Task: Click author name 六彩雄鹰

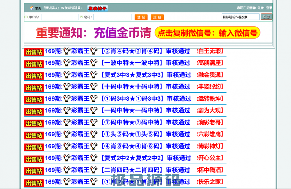Action: click(210, 134)
